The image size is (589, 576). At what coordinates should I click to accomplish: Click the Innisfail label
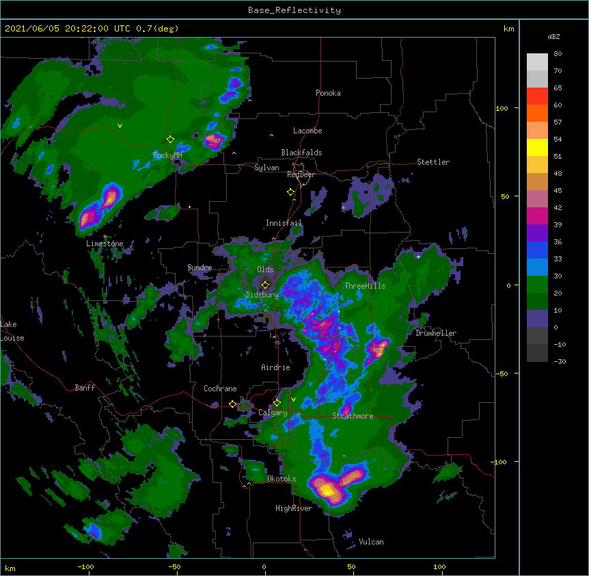[284, 223]
